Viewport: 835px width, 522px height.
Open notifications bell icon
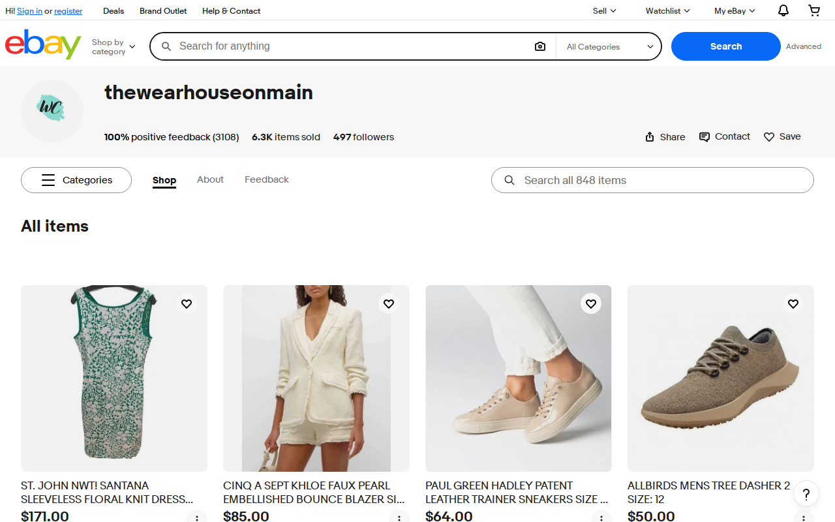[x=783, y=10]
